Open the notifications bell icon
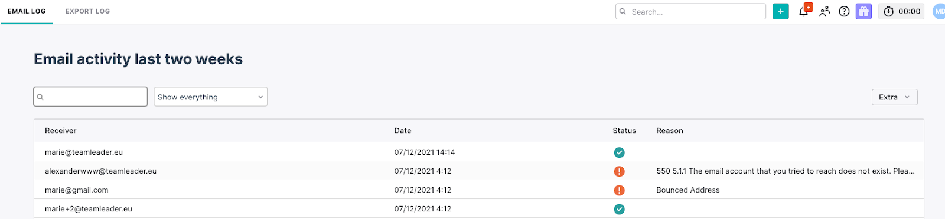Viewport: 945px width, 219px height. 804,11
